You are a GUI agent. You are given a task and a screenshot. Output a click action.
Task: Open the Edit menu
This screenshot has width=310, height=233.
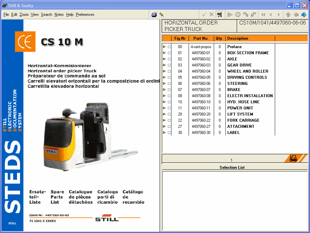point(14,15)
